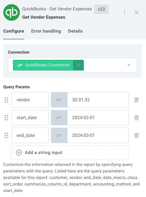Image resolution: width=146 pixels, height=197 pixels.
Task: Click the vendor row drag handle
Action: coord(6,100)
